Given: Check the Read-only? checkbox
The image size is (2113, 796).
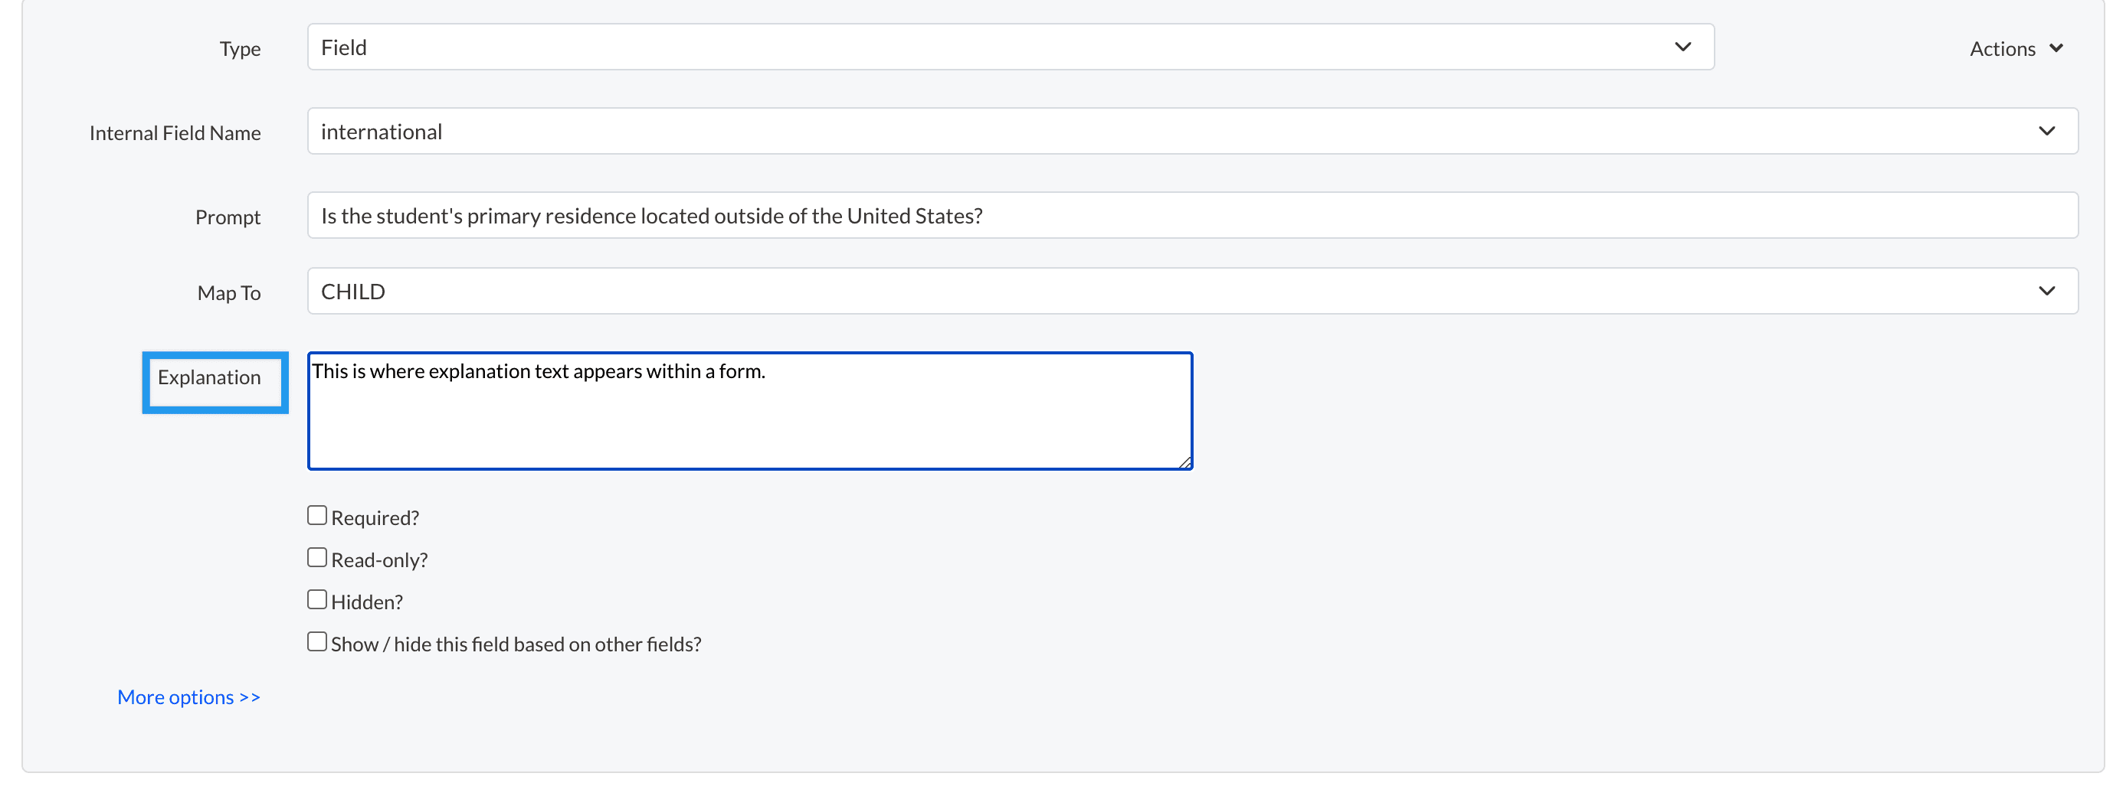Looking at the screenshot, I should pyautogui.click(x=317, y=558).
